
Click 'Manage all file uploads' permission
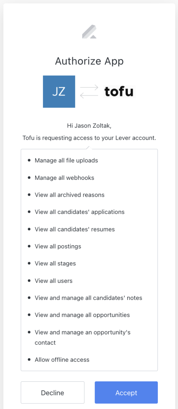(x=66, y=161)
